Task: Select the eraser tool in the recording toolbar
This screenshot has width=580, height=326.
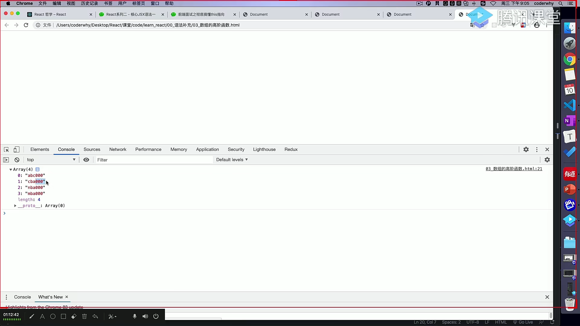Action: click(74, 316)
